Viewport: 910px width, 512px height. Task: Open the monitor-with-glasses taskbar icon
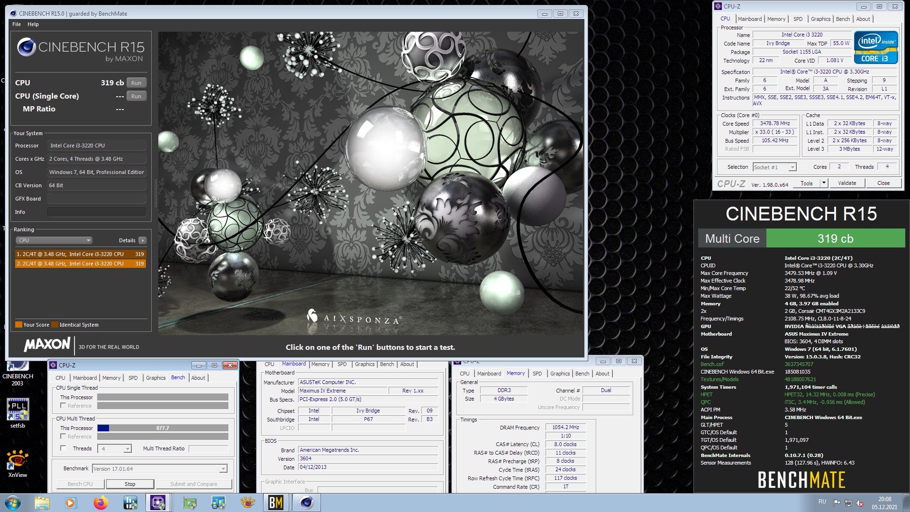pos(218,503)
